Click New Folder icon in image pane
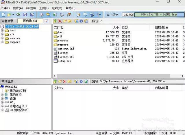The height and width of the screenshot is (135, 185). tap(65, 21)
